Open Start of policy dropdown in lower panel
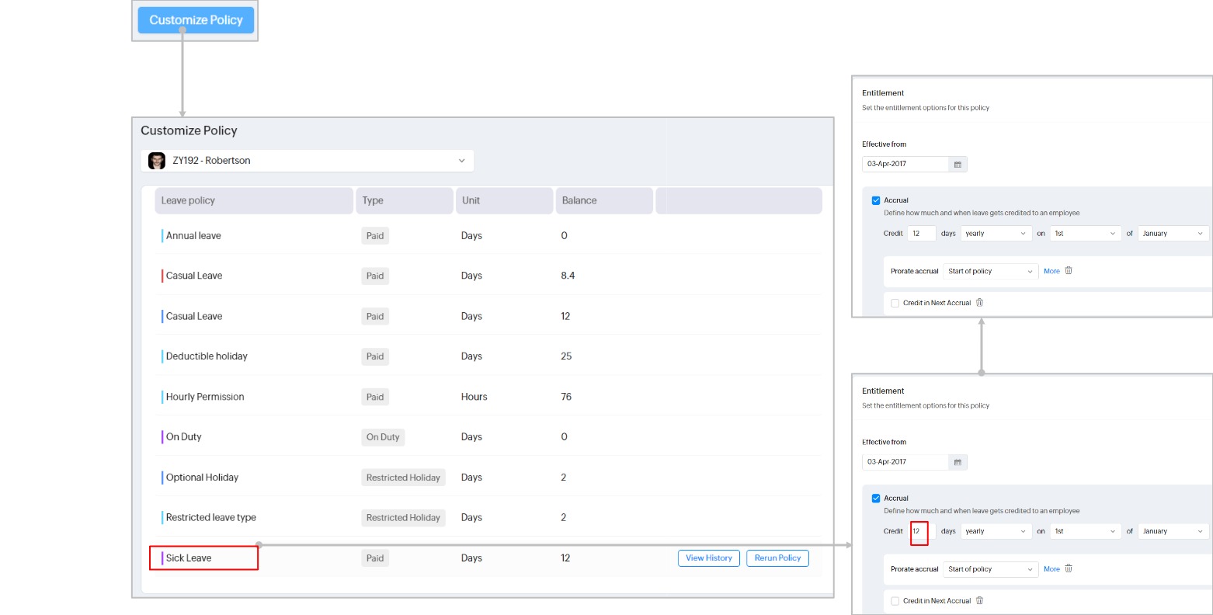The height and width of the screenshot is (615, 1213). (990, 569)
